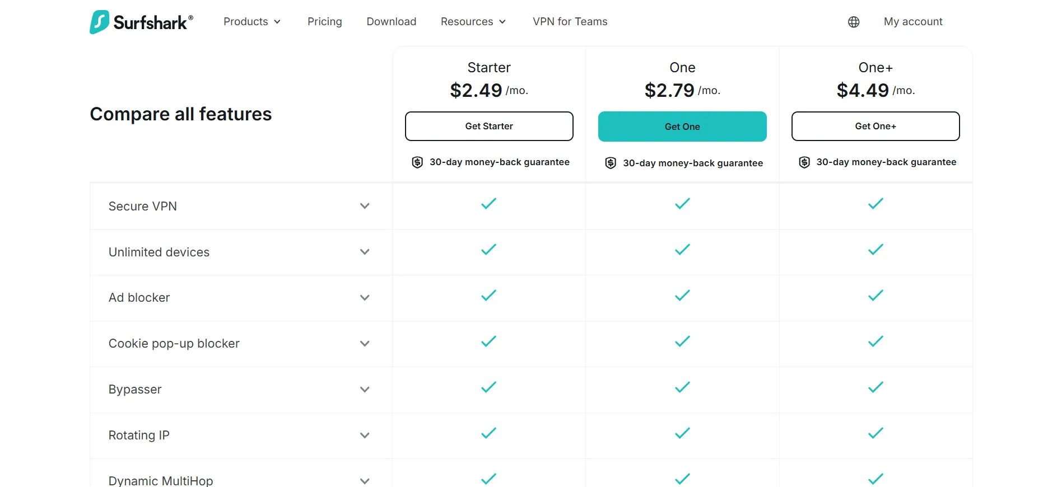
Task: Open the Products dropdown menu
Action: 252,21
